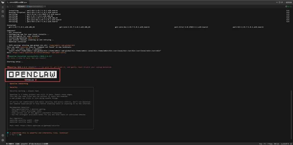
Task: Click the 'Complete!' line
Action: tap(11, 31)
